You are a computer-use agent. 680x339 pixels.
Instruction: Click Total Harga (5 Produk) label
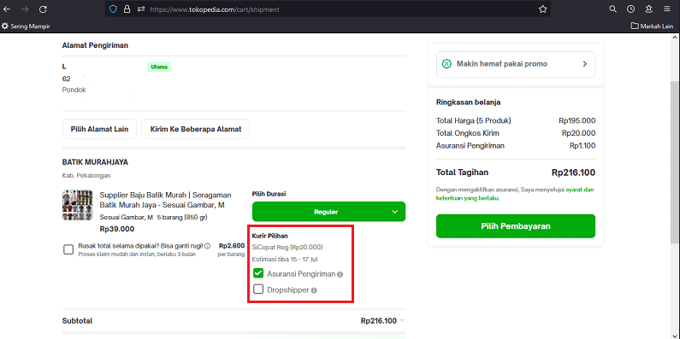[x=474, y=120]
